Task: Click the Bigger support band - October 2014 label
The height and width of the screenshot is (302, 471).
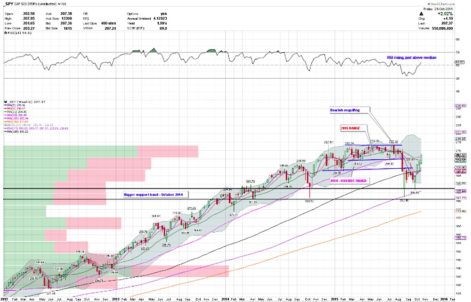Action: [x=155, y=195]
